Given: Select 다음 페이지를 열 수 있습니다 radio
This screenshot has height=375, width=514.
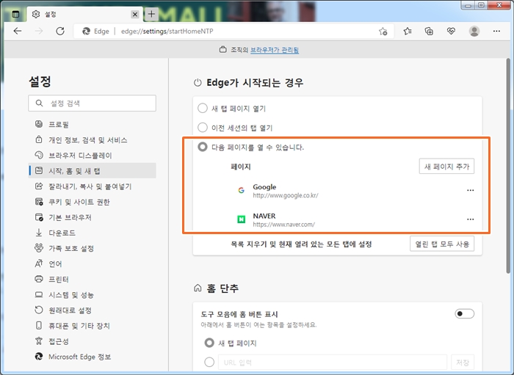Looking at the screenshot, I should [203, 147].
